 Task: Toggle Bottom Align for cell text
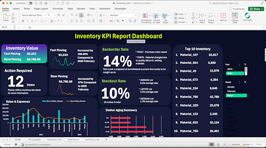81,15
